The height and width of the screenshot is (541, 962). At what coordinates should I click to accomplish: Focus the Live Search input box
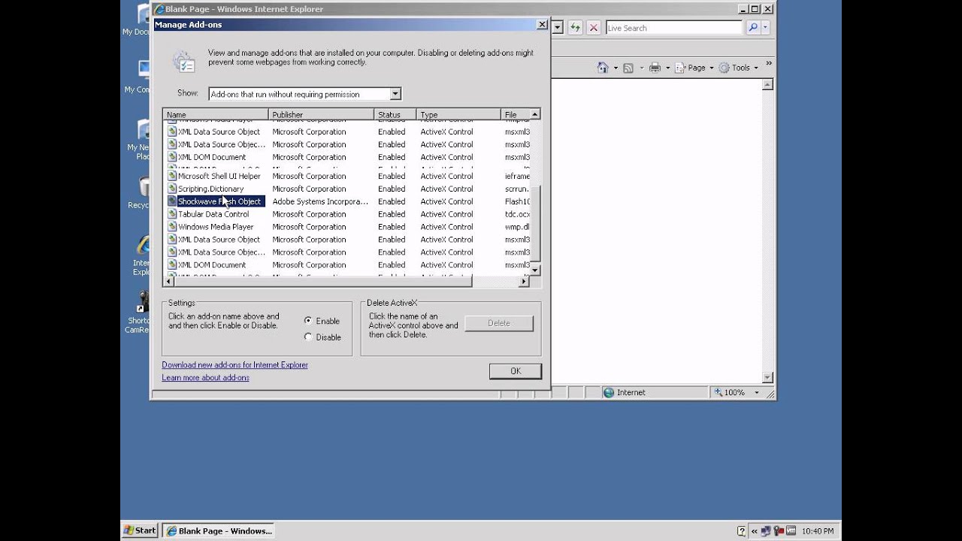coord(673,28)
